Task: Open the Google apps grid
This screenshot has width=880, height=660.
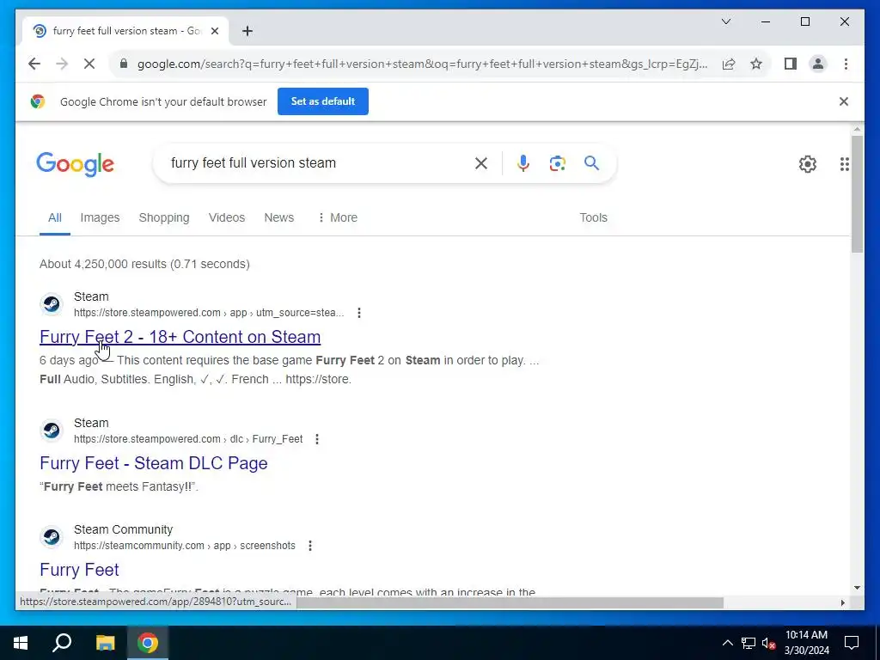Action: 844,164
